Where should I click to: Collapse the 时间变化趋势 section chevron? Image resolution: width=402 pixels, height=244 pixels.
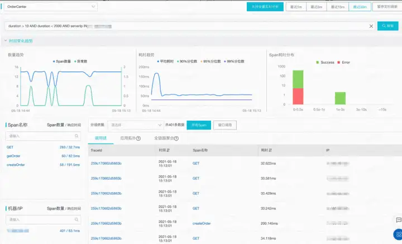(6, 41)
